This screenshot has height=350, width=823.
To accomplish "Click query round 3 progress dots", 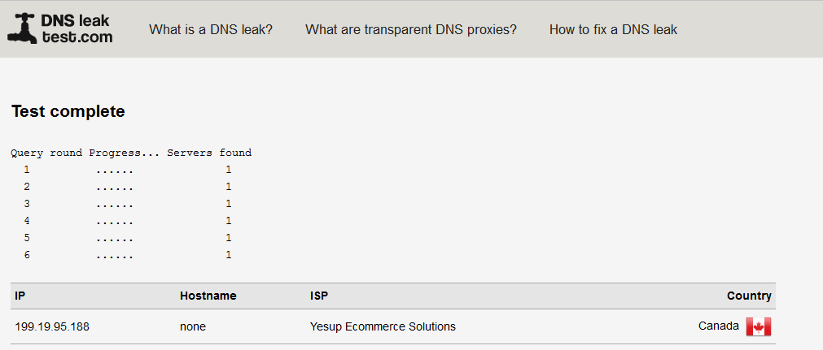I will (115, 205).
